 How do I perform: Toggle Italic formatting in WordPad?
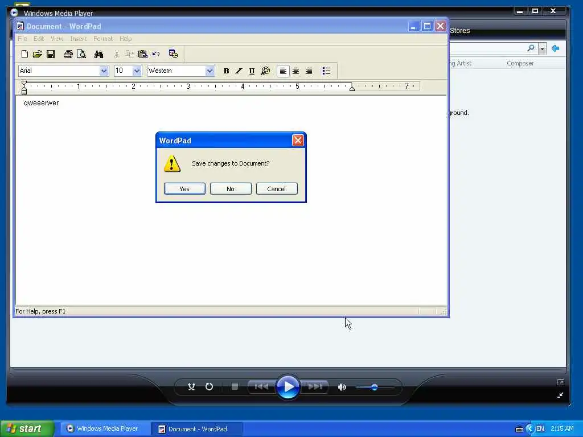[239, 71]
